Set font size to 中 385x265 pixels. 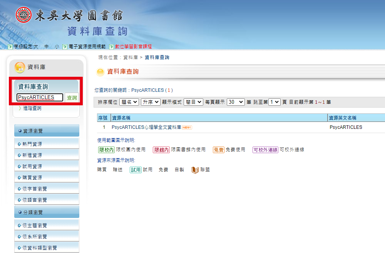pos(47,47)
